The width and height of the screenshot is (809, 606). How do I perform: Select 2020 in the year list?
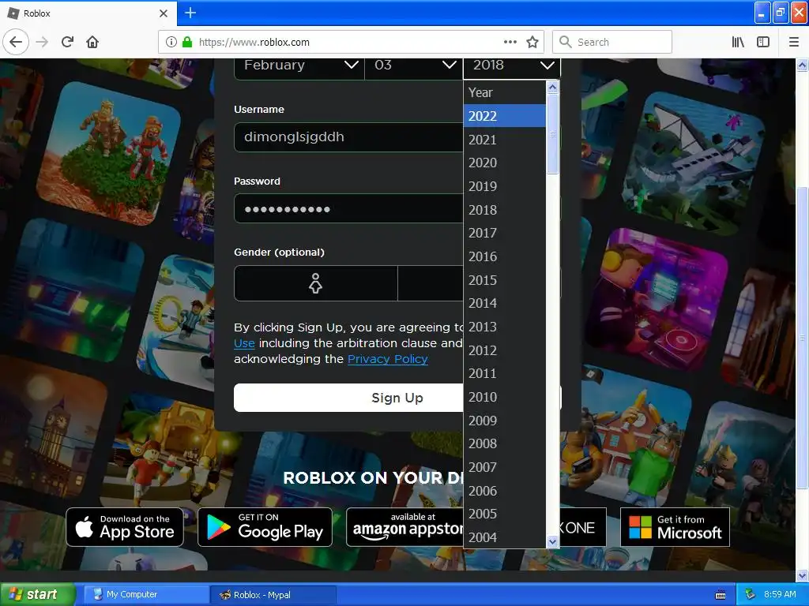point(504,163)
